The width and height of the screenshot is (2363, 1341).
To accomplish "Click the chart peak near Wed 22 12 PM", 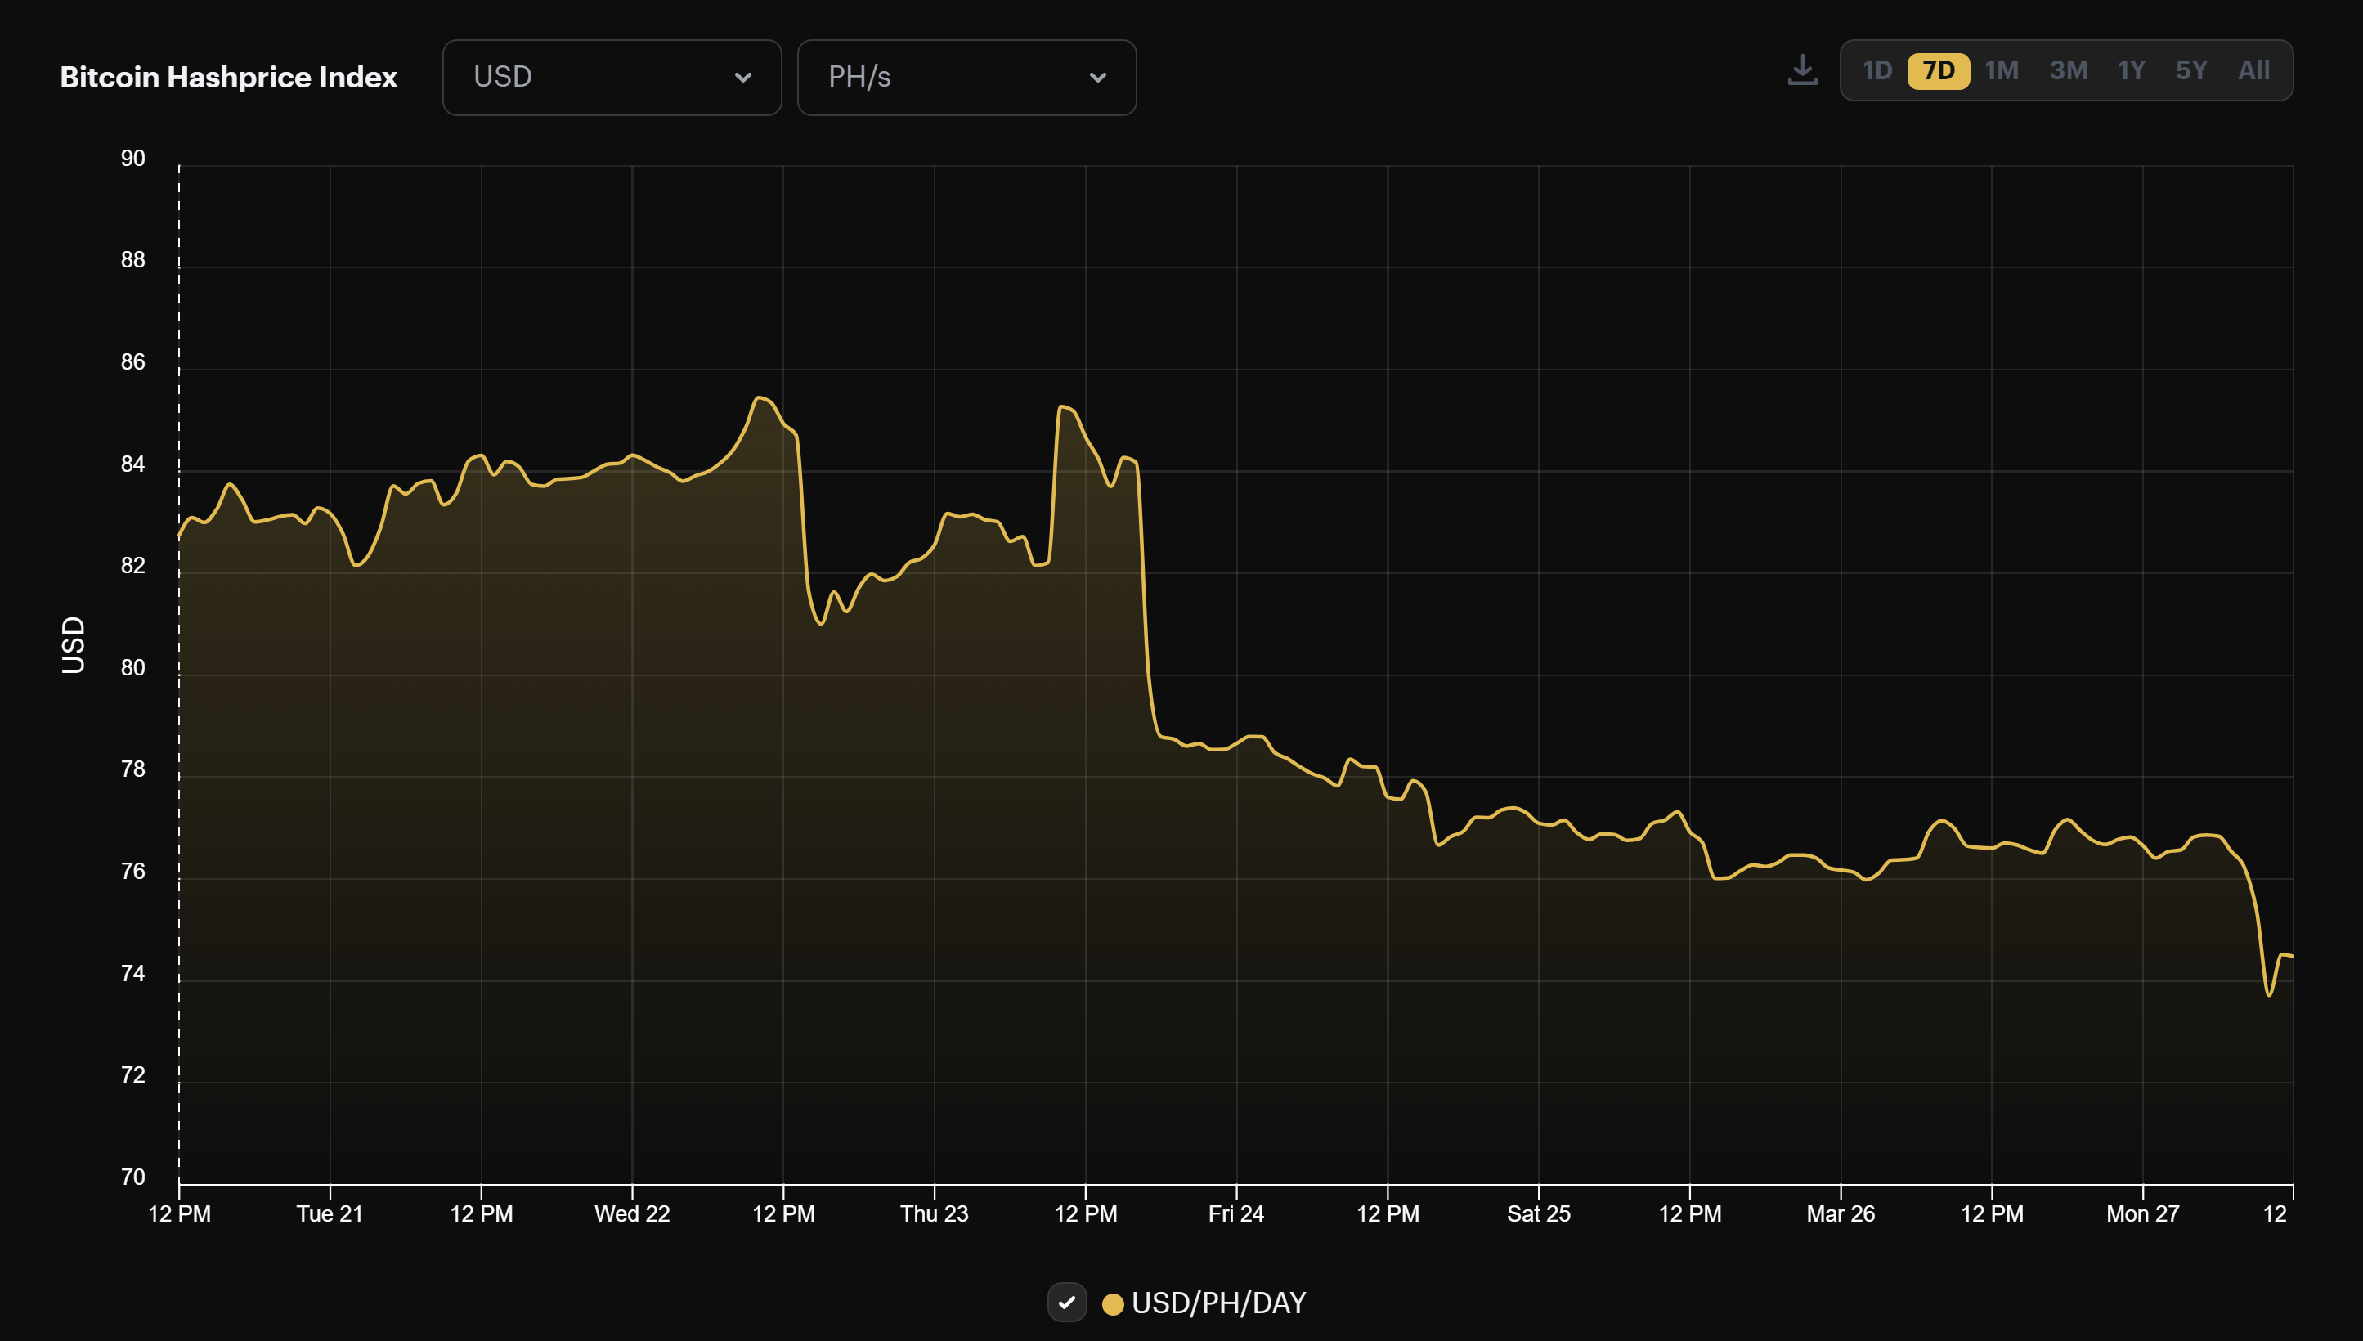I will 758,398.
